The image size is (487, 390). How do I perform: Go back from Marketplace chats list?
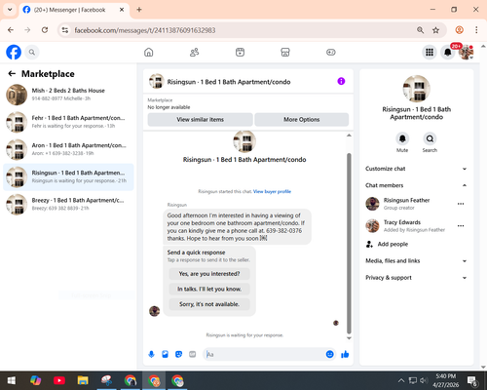coord(12,74)
